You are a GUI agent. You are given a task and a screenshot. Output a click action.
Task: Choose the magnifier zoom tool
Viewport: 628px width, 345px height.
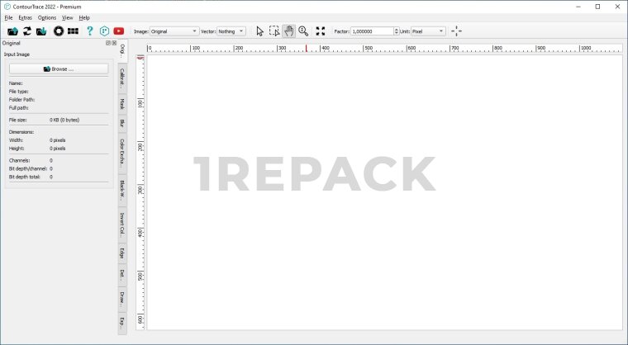303,31
